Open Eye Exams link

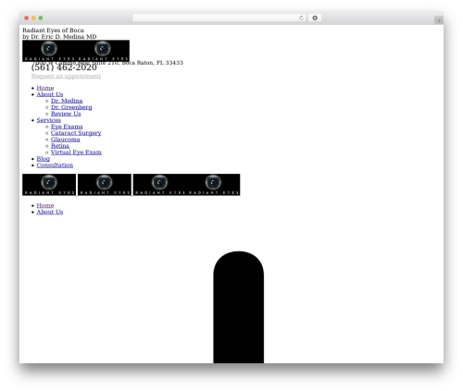pos(67,127)
